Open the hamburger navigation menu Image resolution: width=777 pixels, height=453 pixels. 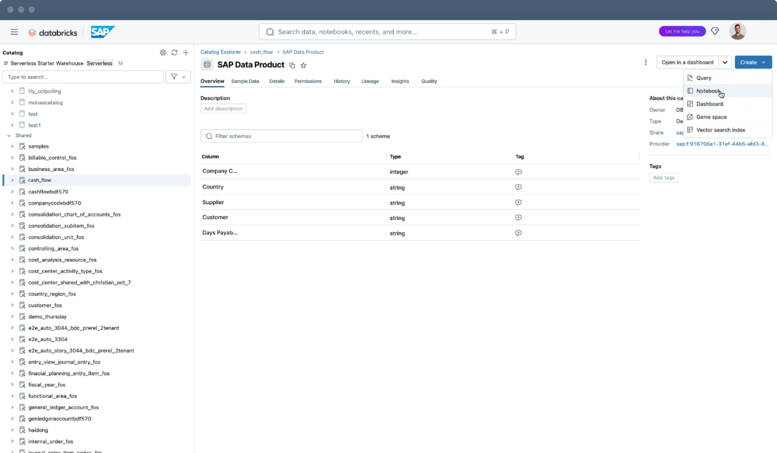point(14,32)
